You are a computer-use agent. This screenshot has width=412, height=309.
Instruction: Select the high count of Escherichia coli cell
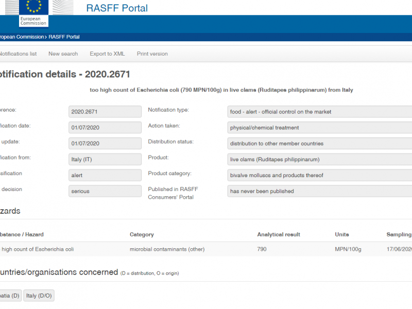pyautogui.click(x=37, y=249)
